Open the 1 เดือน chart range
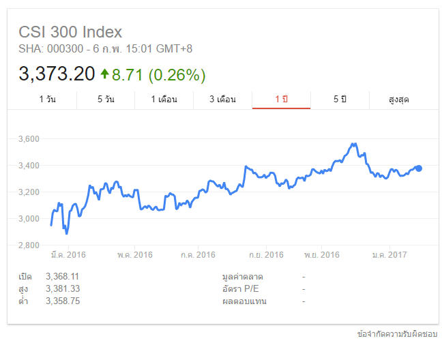442x345 pixels. click(164, 100)
